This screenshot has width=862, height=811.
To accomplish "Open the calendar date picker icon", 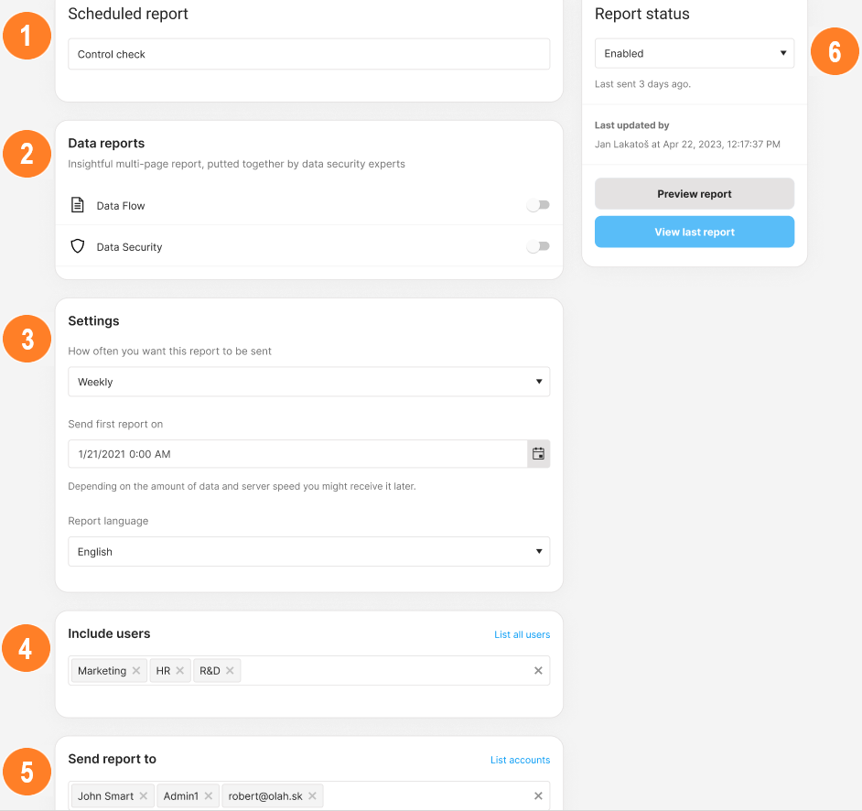I will coord(538,454).
